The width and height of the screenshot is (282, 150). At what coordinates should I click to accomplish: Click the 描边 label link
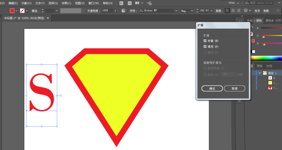tap(36, 11)
